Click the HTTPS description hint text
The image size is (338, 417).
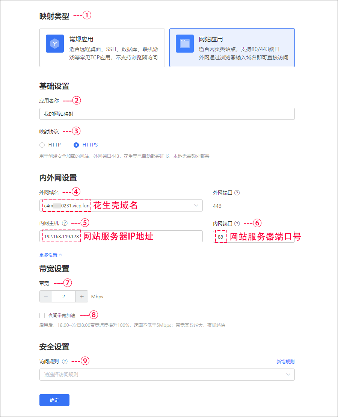click(124, 156)
